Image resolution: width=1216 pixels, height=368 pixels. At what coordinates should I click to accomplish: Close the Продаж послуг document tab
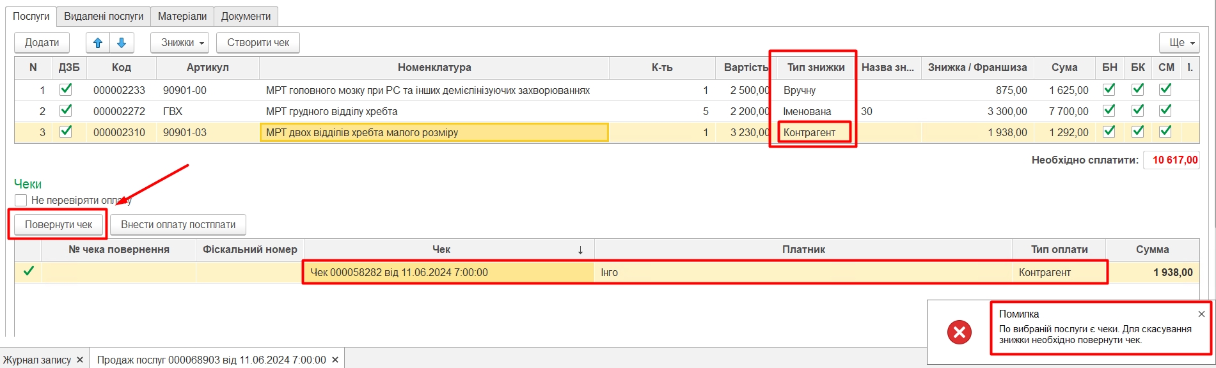click(335, 360)
